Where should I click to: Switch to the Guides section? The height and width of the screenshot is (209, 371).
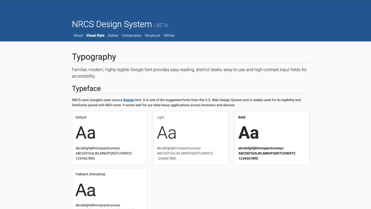pos(113,35)
